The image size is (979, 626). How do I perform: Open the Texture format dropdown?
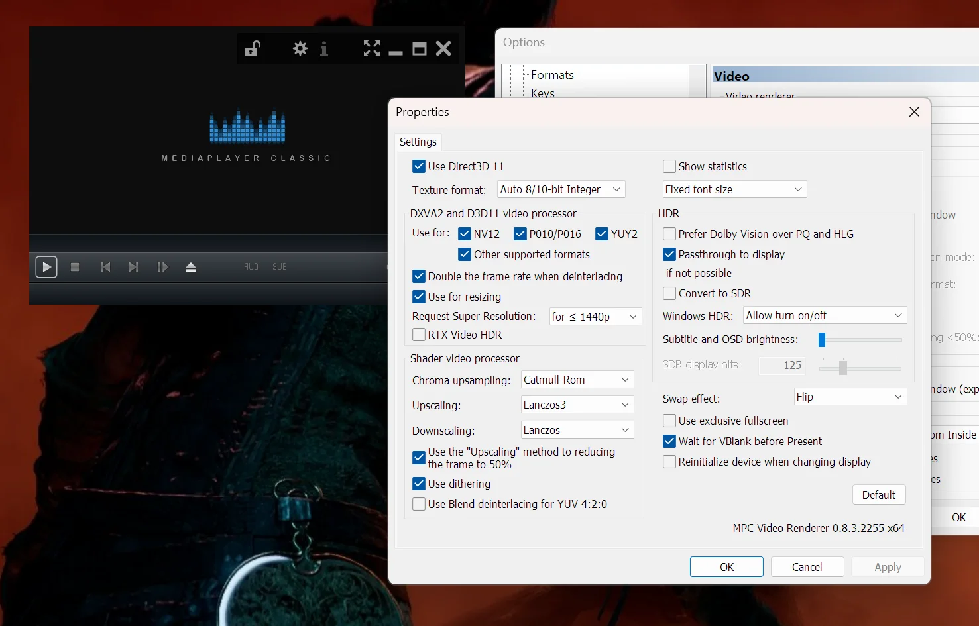click(561, 189)
